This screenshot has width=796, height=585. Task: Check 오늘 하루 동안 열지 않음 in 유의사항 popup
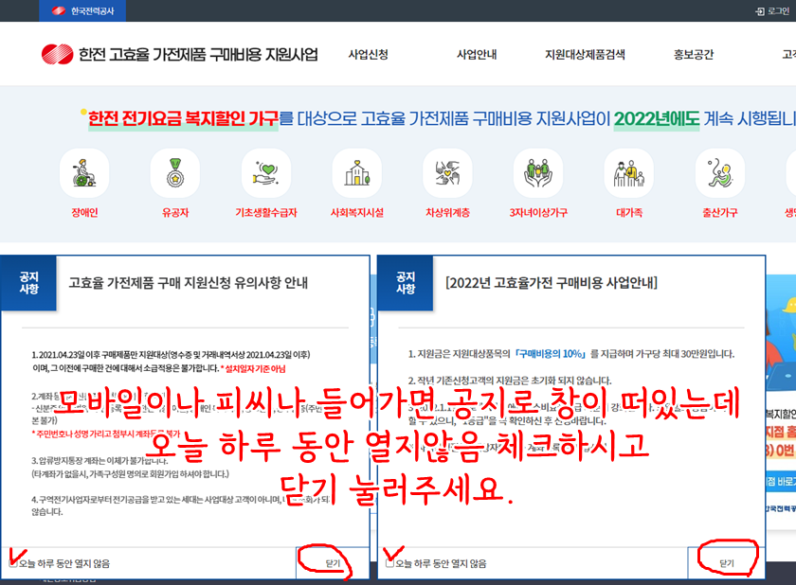[13, 563]
